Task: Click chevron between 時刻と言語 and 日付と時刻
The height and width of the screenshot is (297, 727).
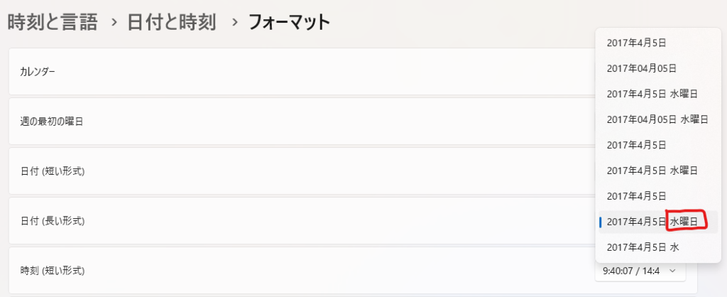Action: [113, 23]
